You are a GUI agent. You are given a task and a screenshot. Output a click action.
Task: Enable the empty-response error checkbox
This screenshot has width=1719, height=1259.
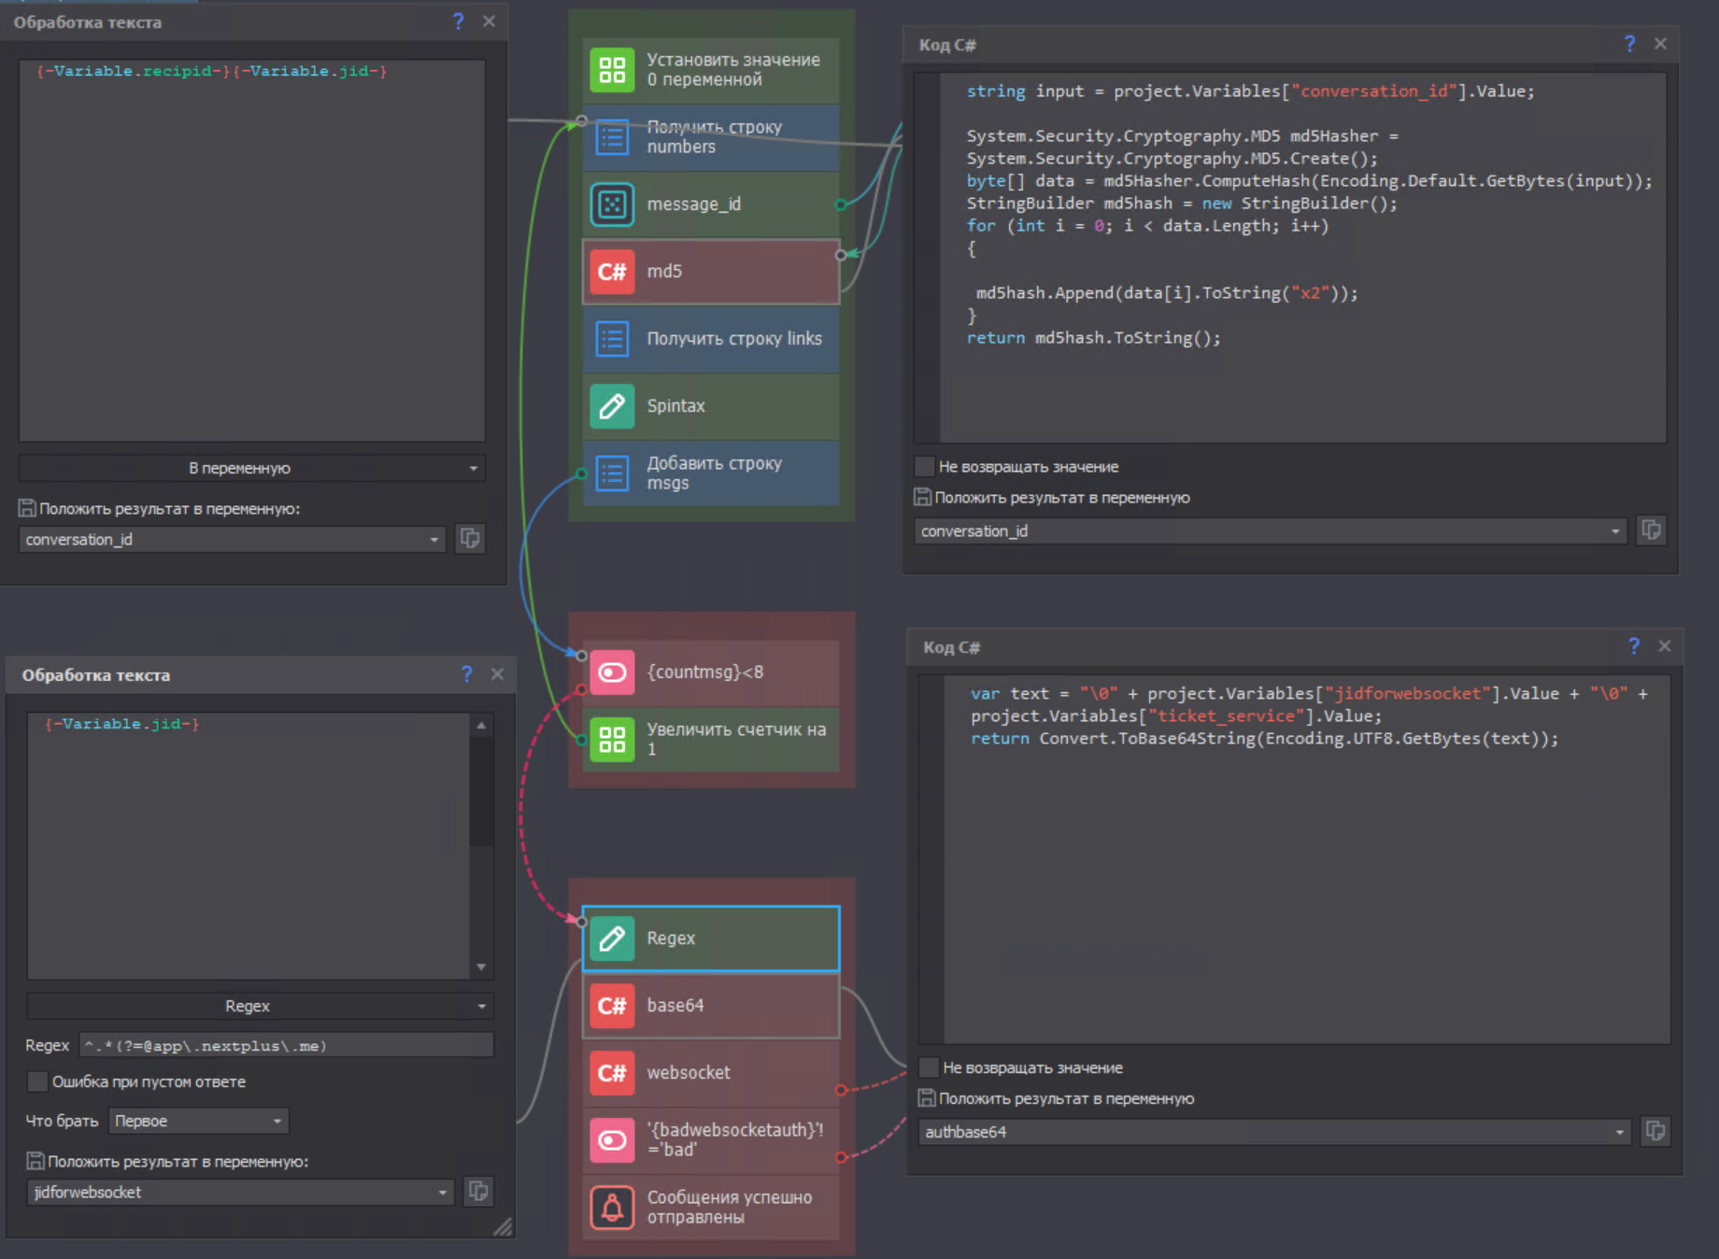pos(37,1082)
